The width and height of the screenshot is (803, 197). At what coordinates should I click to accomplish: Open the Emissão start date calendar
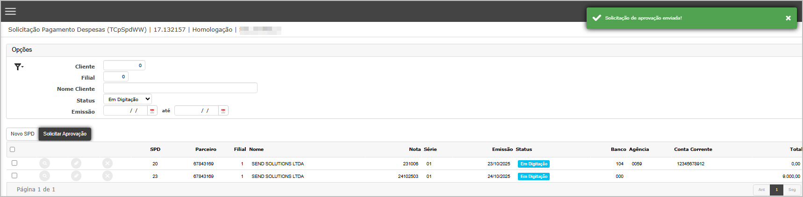[x=152, y=111]
